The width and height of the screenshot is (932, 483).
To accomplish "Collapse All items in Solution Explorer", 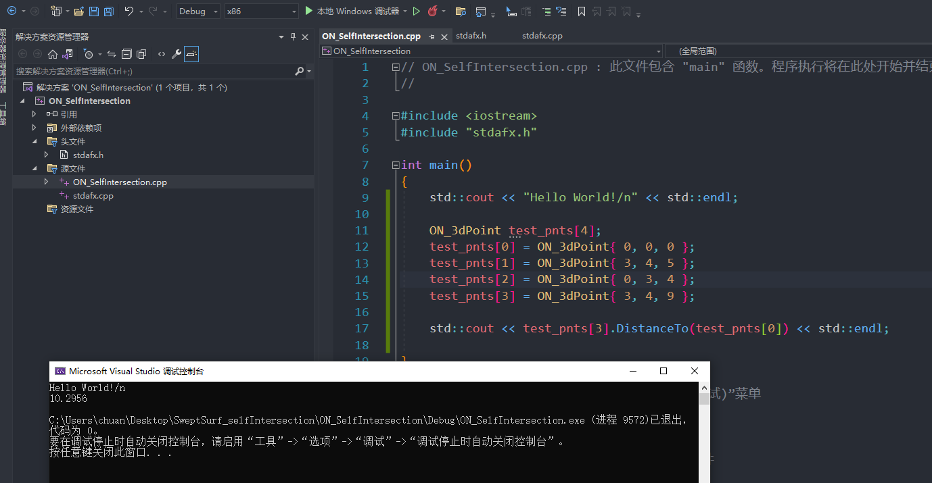I will click(x=127, y=53).
